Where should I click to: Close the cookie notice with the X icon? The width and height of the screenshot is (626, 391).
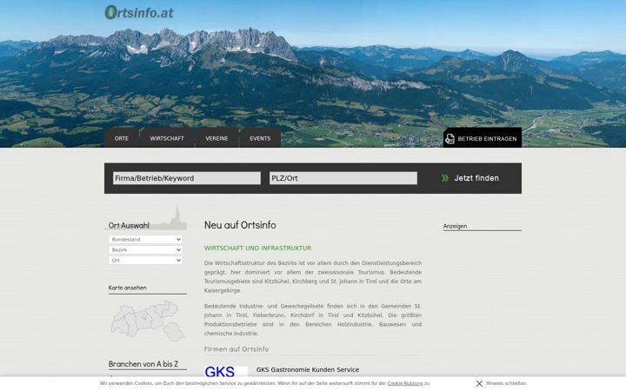pos(479,383)
